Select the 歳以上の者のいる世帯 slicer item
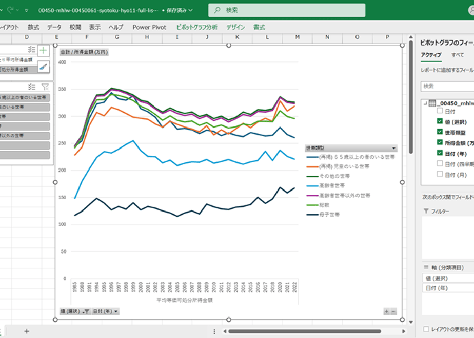This screenshot has width=474, height=338. tap(24, 97)
